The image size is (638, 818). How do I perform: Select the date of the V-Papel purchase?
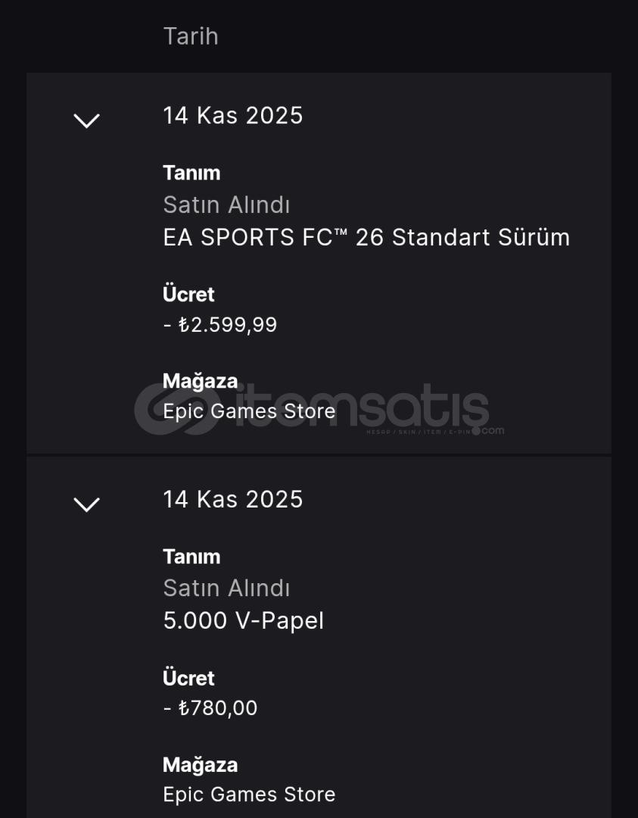coord(232,499)
